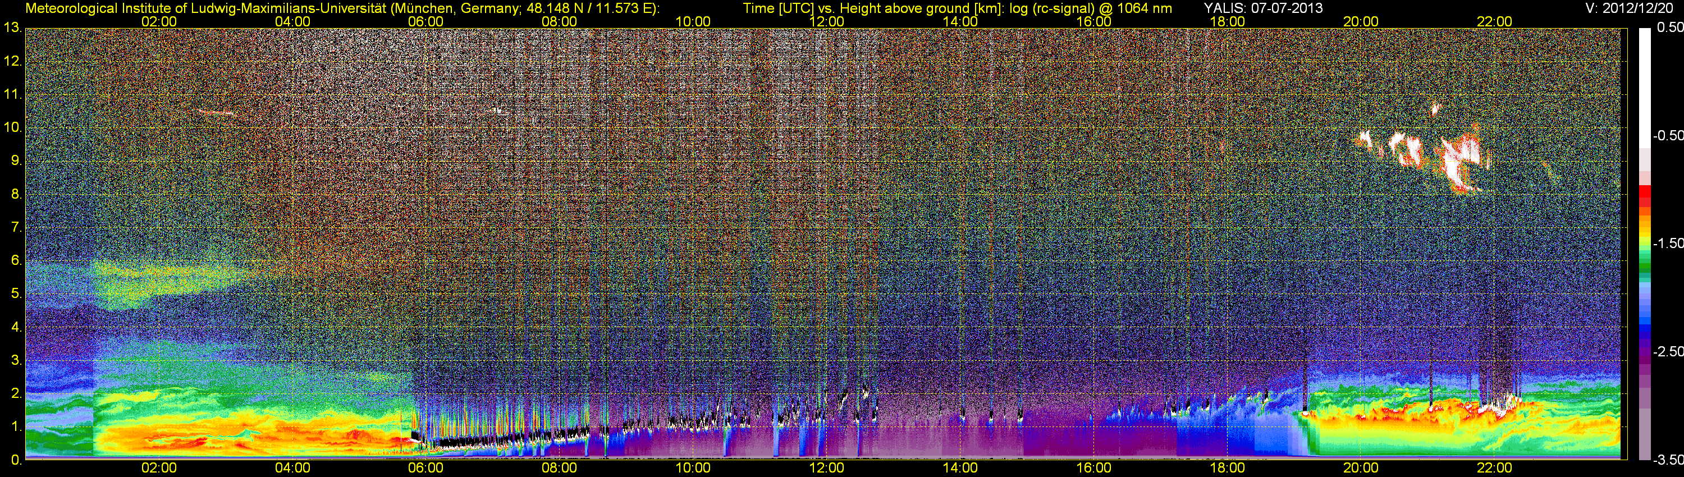Viewport: 1684px width, 477px height.
Task: Click the 22:00 label on the lower time axis
Action: click(1494, 468)
